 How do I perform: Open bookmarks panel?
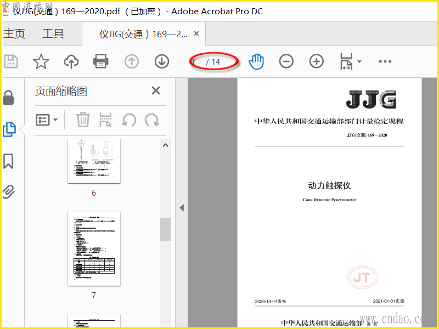(x=8, y=161)
